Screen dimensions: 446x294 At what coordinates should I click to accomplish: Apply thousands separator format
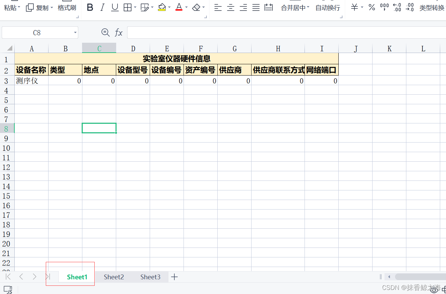tap(384, 8)
